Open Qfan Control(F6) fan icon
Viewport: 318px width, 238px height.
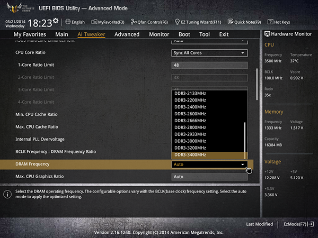133,22
